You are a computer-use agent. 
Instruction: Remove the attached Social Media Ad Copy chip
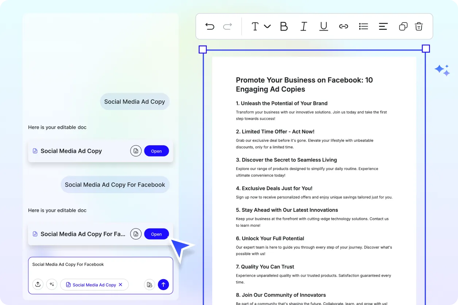coord(121,285)
